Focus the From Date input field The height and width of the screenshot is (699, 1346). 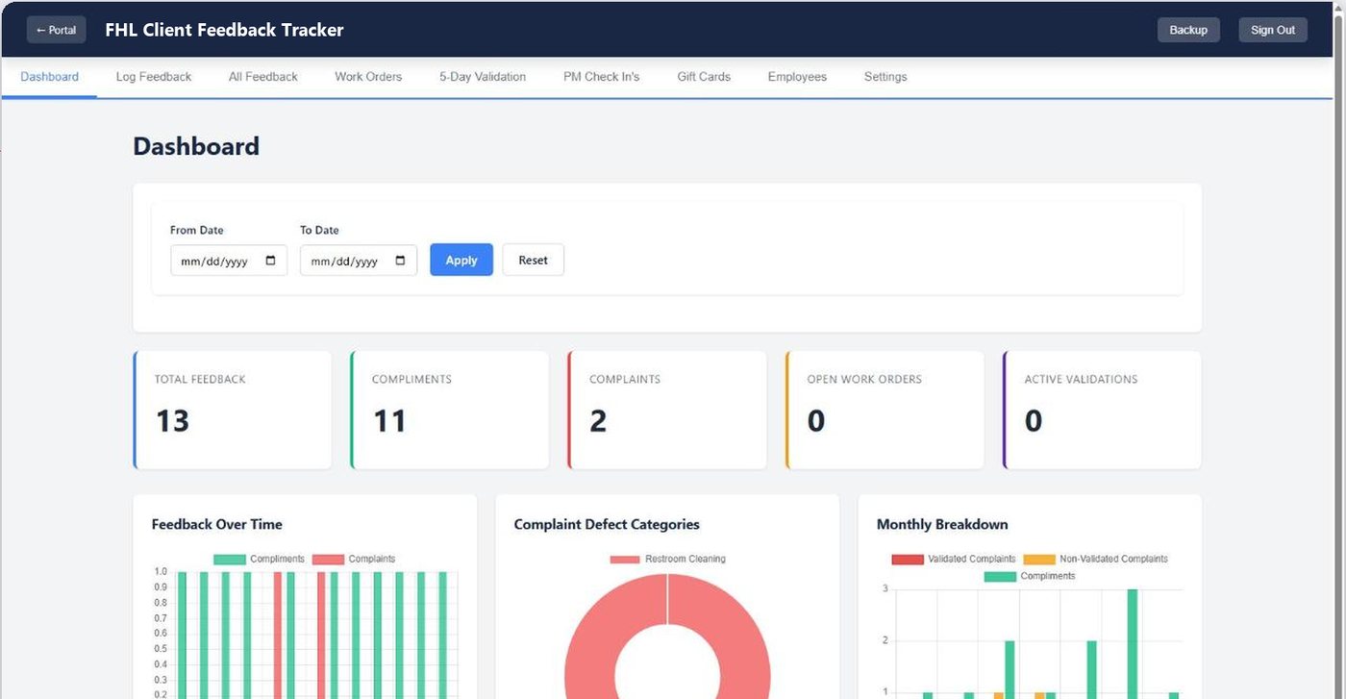click(x=229, y=261)
